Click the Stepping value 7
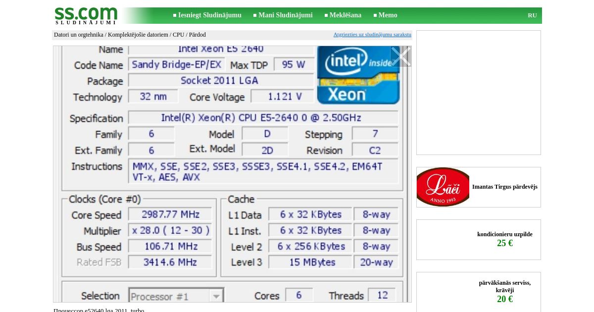Image resolution: width=594 pixels, height=312 pixels. click(375, 134)
